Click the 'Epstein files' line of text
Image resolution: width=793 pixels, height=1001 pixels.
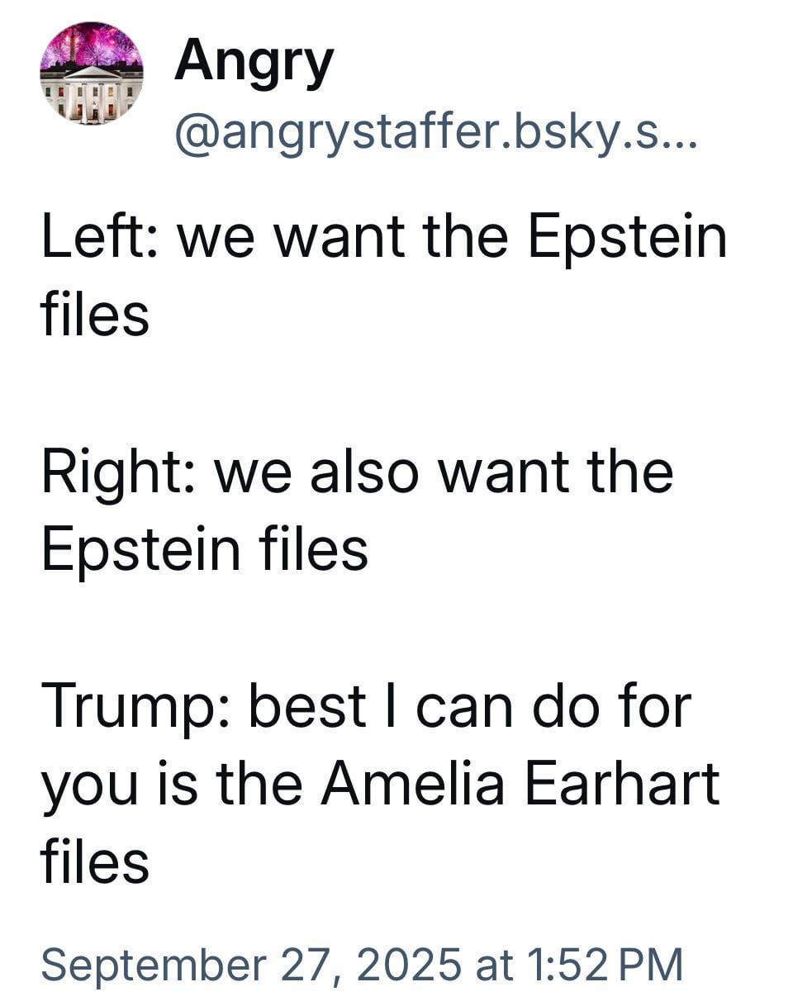point(204,549)
